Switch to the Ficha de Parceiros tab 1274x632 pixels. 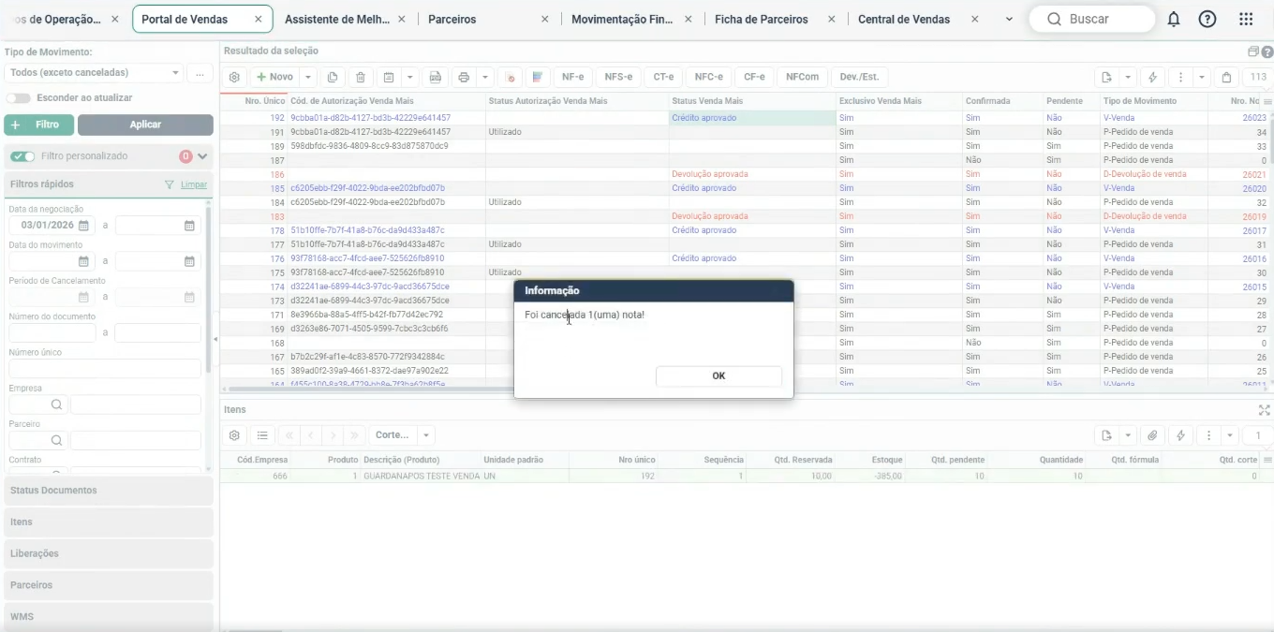click(x=762, y=19)
